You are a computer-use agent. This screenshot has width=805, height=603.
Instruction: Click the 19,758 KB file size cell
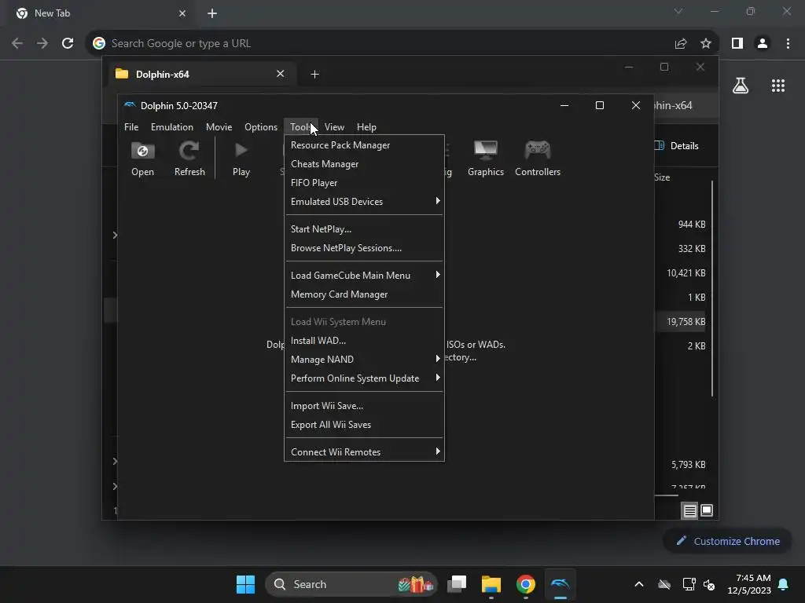tap(686, 322)
